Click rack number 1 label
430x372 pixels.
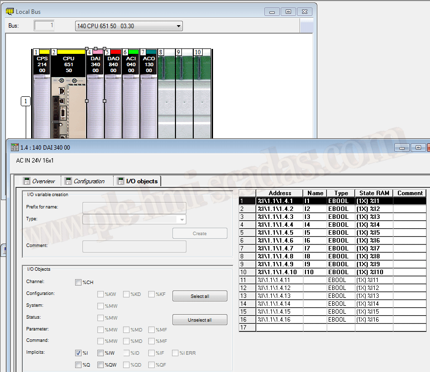[x=26, y=101]
